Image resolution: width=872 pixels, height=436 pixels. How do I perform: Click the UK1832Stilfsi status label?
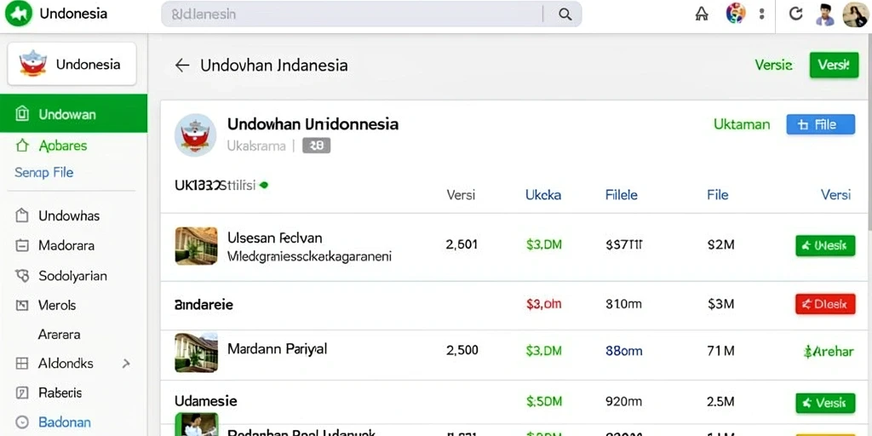(x=221, y=185)
